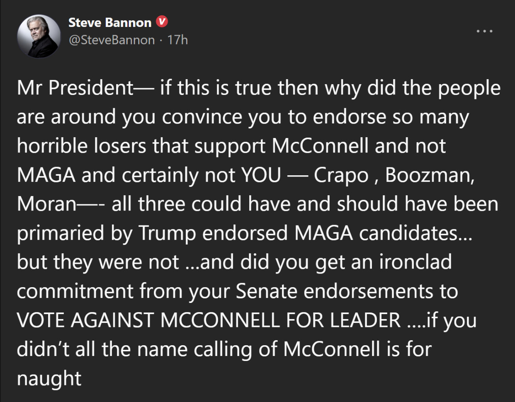Image resolution: width=515 pixels, height=402 pixels.
Task: Click the capitalized word "YOU" in the post
Action: point(261,175)
